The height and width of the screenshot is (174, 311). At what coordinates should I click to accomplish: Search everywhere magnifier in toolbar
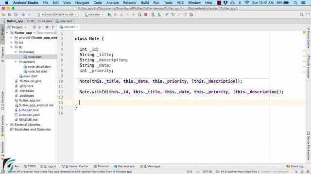pos(302,14)
